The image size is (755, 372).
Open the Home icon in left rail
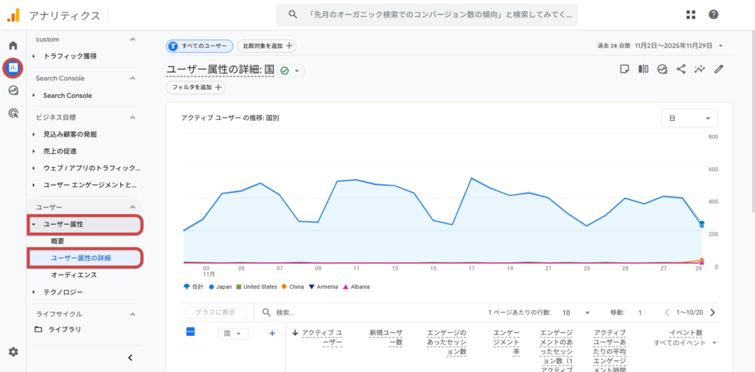coord(13,46)
